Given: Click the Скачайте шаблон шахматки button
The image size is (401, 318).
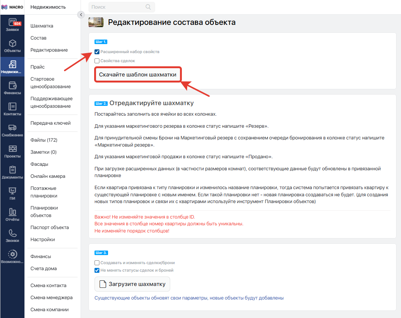Looking at the screenshot, I should tap(137, 75).
